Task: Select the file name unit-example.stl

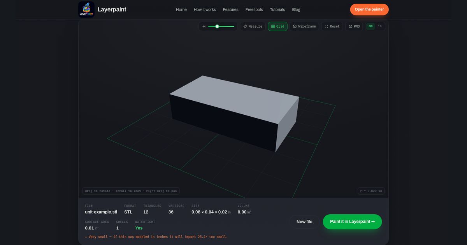Action: pyautogui.click(x=101, y=212)
